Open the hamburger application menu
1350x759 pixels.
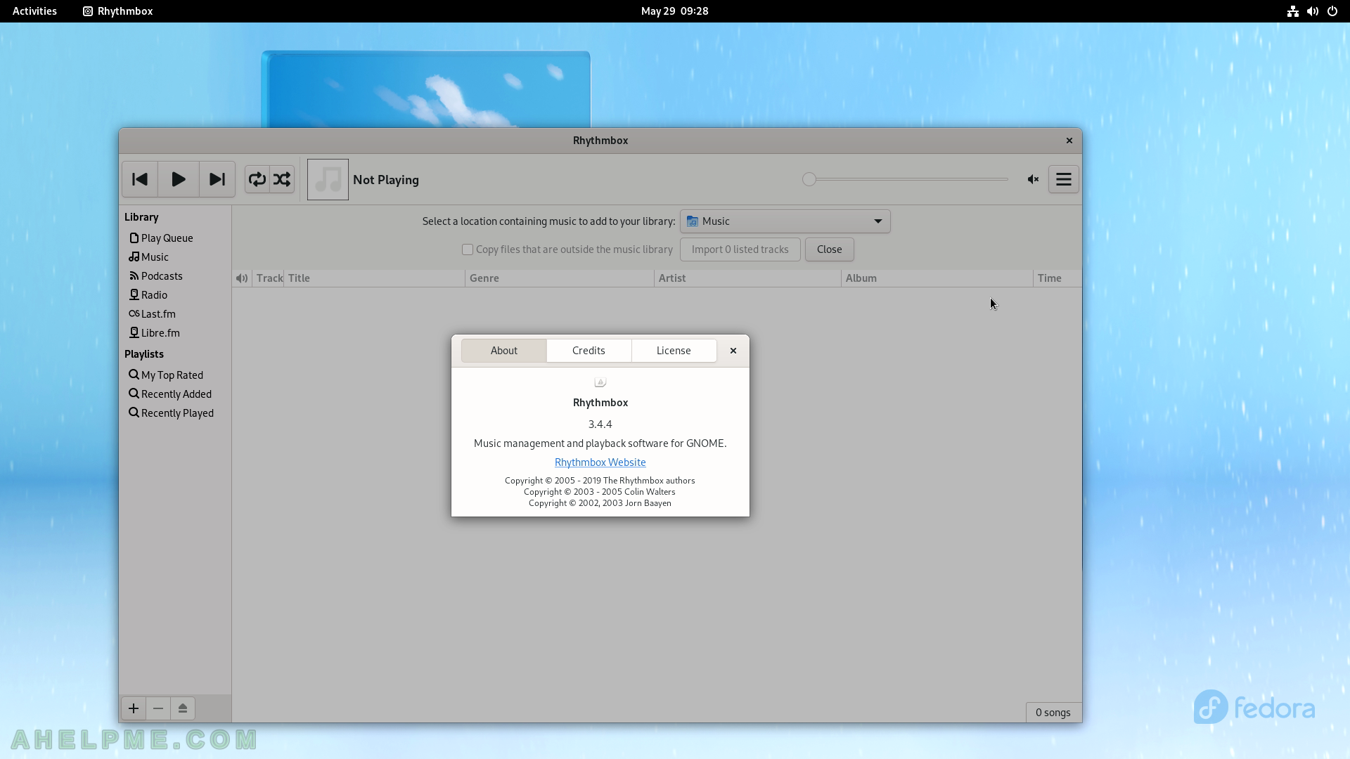[x=1064, y=179]
